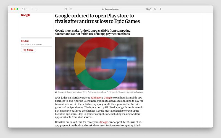
Task: Click the Google link in Donato's order paragraph
Action: pos(104,122)
